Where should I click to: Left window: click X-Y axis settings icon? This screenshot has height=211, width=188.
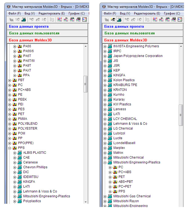click(x=84, y=20)
